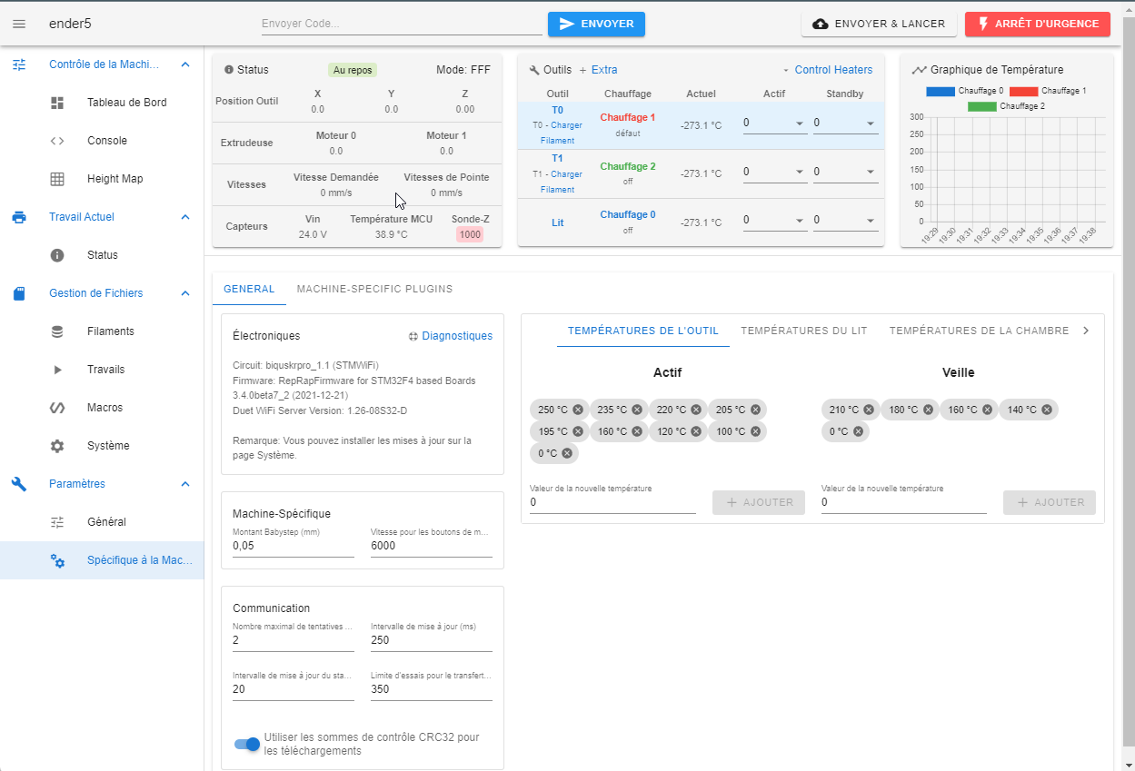
Task: Open the Console code icon
Action: click(57, 141)
